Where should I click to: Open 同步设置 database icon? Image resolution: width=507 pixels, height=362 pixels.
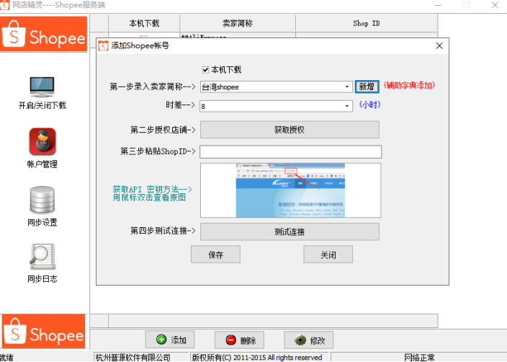tap(42, 200)
